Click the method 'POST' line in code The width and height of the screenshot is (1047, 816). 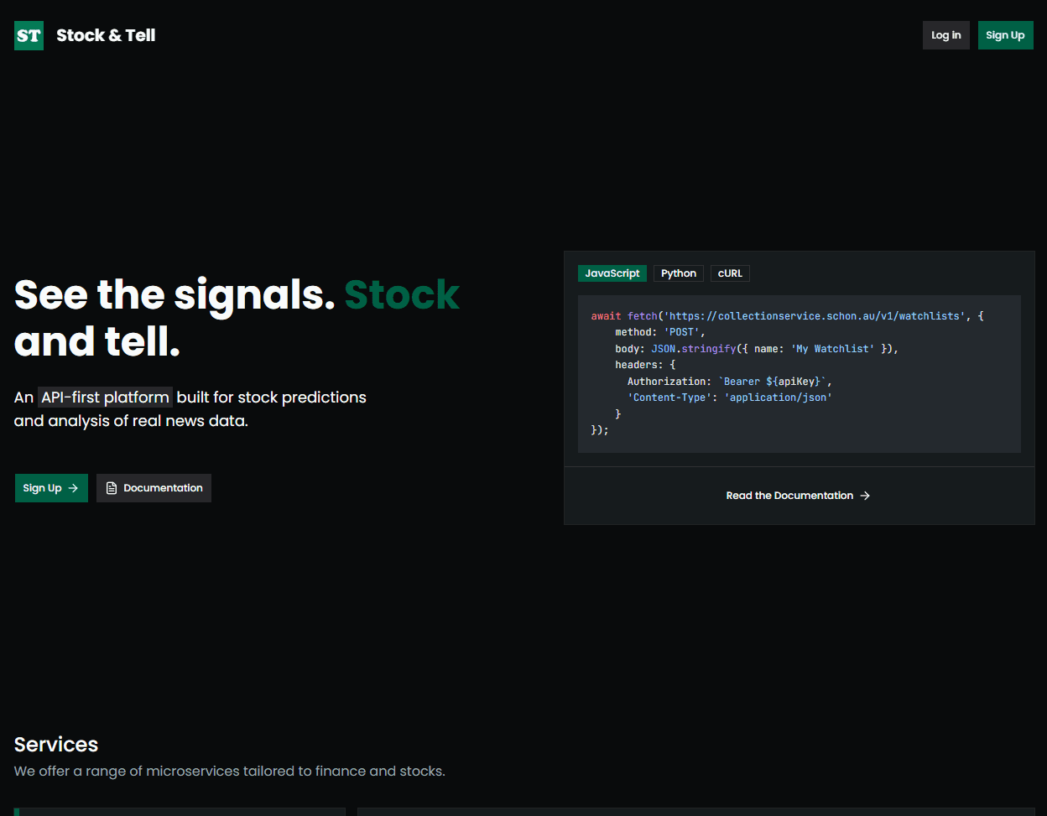tap(660, 333)
